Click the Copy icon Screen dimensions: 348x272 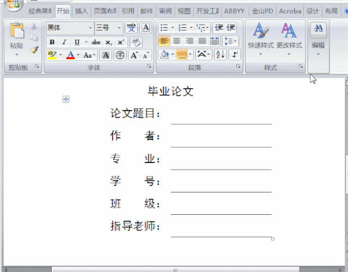click(34, 38)
